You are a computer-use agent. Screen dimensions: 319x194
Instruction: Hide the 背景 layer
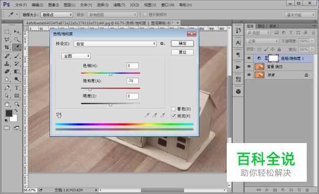point(249,75)
